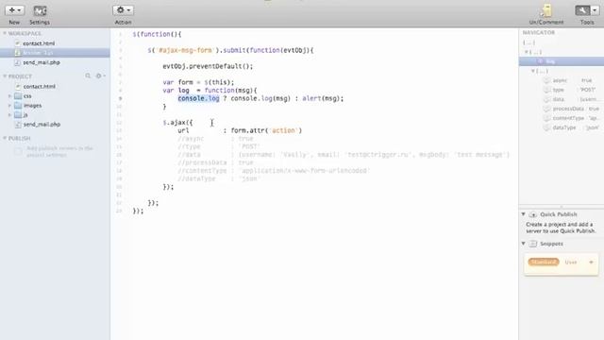Click the images folder icon
Screen dimensions: 604x340
[18, 105]
